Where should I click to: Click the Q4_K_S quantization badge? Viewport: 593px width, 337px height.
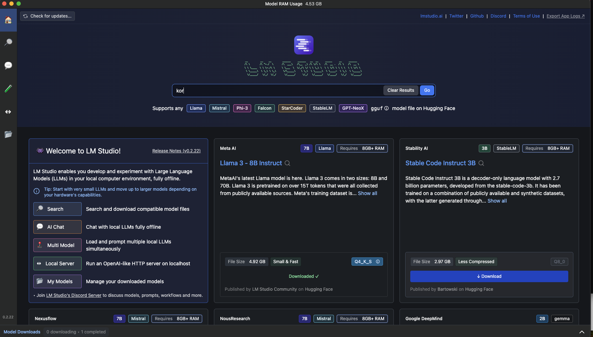pyautogui.click(x=367, y=262)
